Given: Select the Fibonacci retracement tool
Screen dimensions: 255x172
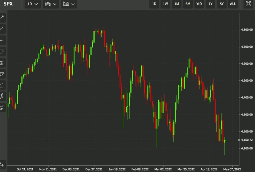Looking at the screenshot, I should point(2,51).
